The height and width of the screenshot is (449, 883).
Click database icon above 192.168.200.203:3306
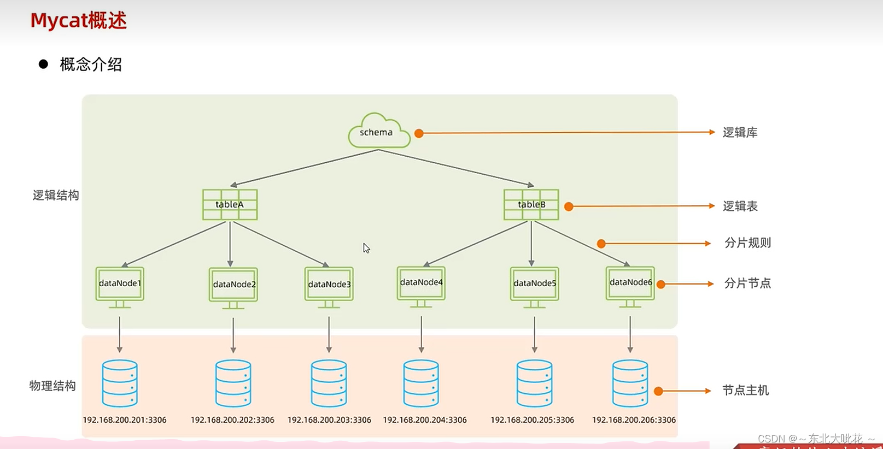pyautogui.click(x=329, y=383)
